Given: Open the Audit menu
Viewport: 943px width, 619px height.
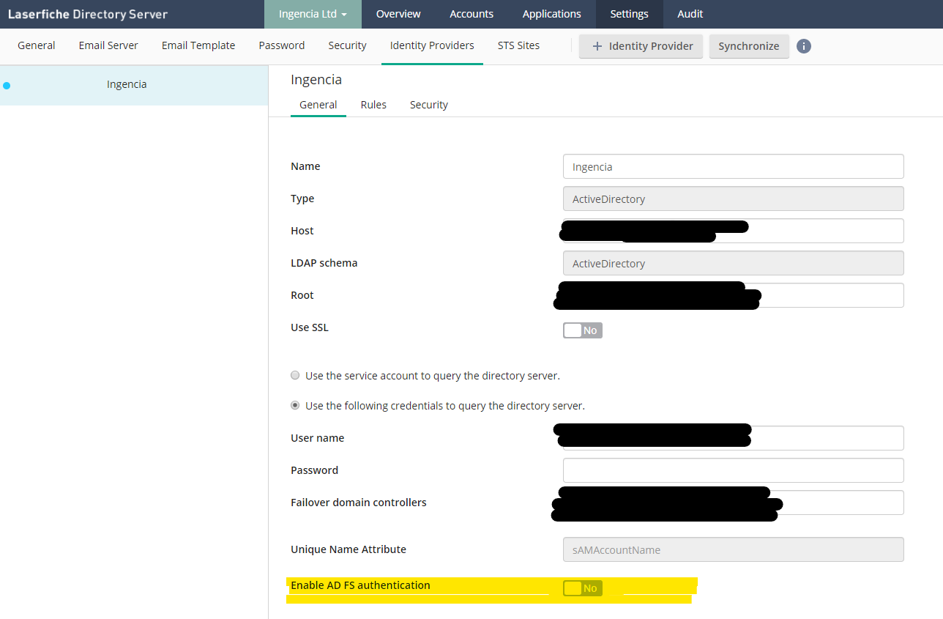Looking at the screenshot, I should pyautogui.click(x=690, y=14).
